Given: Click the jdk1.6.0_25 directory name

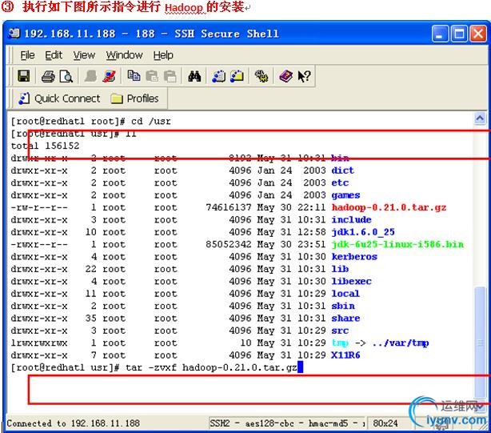Looking at the screenshot, I should (x=363, y=232).
